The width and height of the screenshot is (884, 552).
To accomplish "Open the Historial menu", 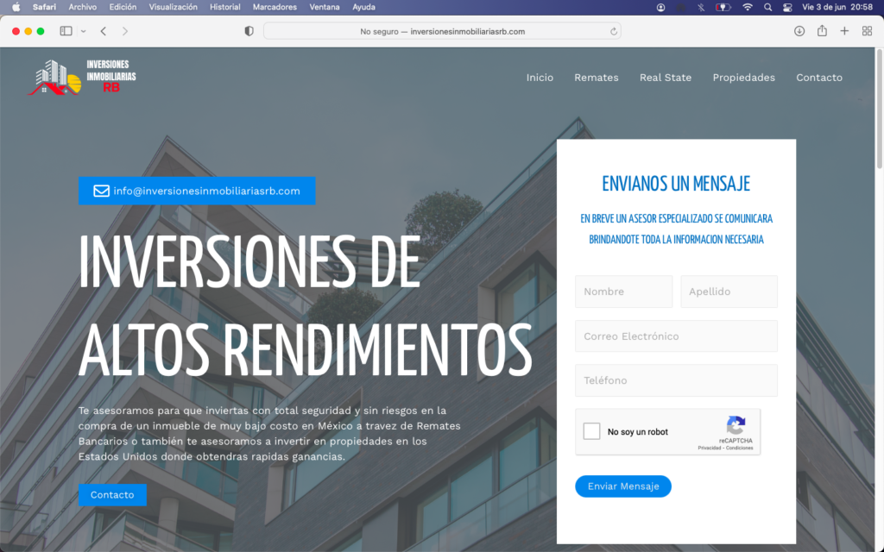I will [x=225, y=7].
